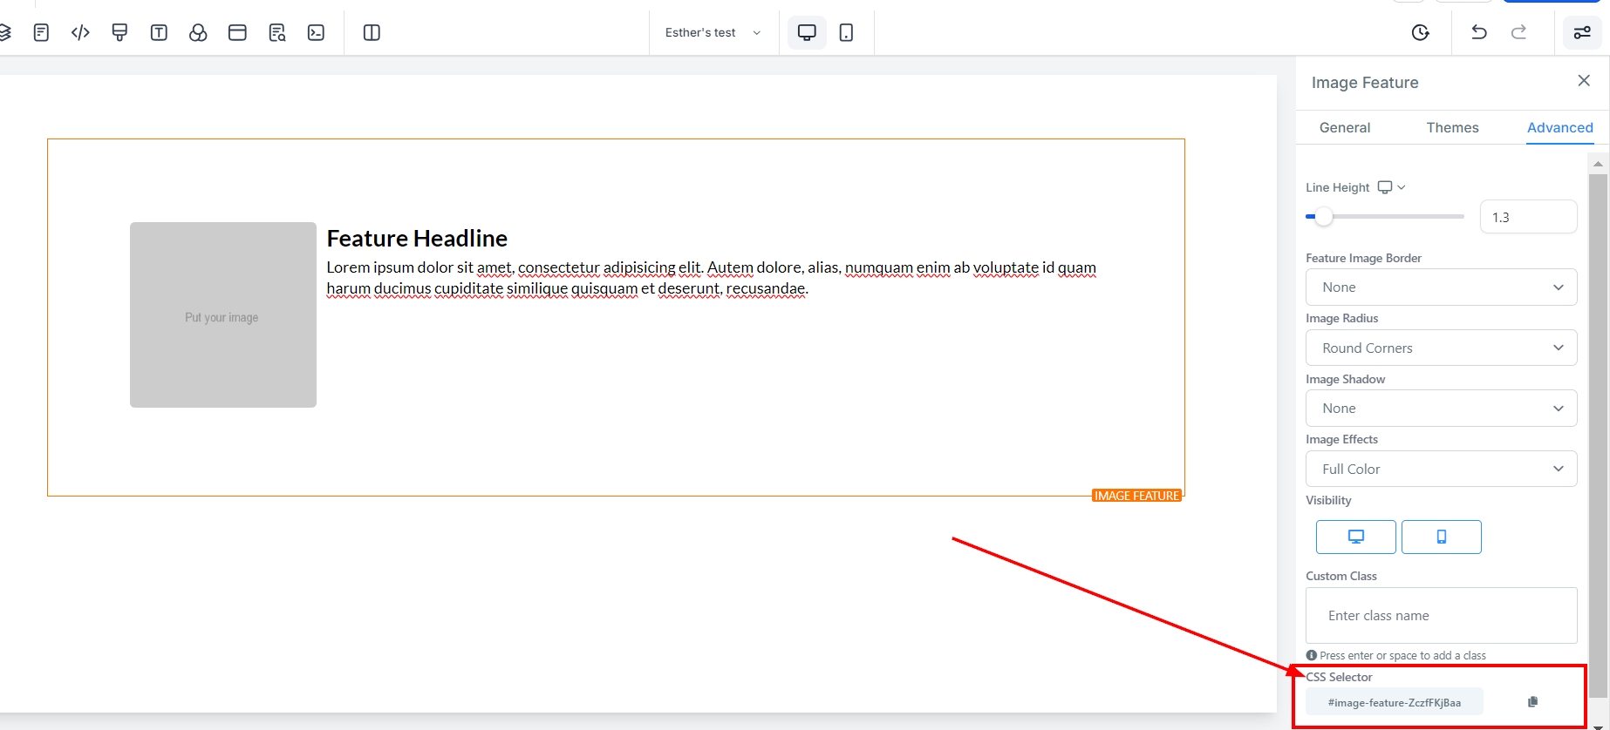The height and width of the screenshot is (730, 1610).
Task: Click the undo arrow
Action: click(1479, 32)
